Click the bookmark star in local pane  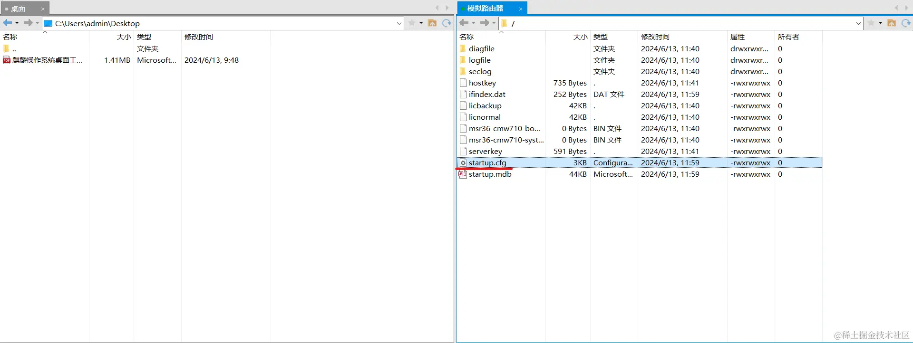tap(412, 23)
